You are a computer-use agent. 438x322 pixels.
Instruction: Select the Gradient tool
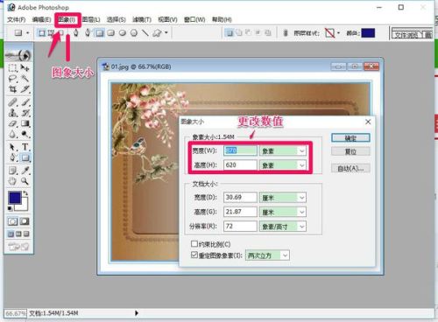[x=25, y=123]
